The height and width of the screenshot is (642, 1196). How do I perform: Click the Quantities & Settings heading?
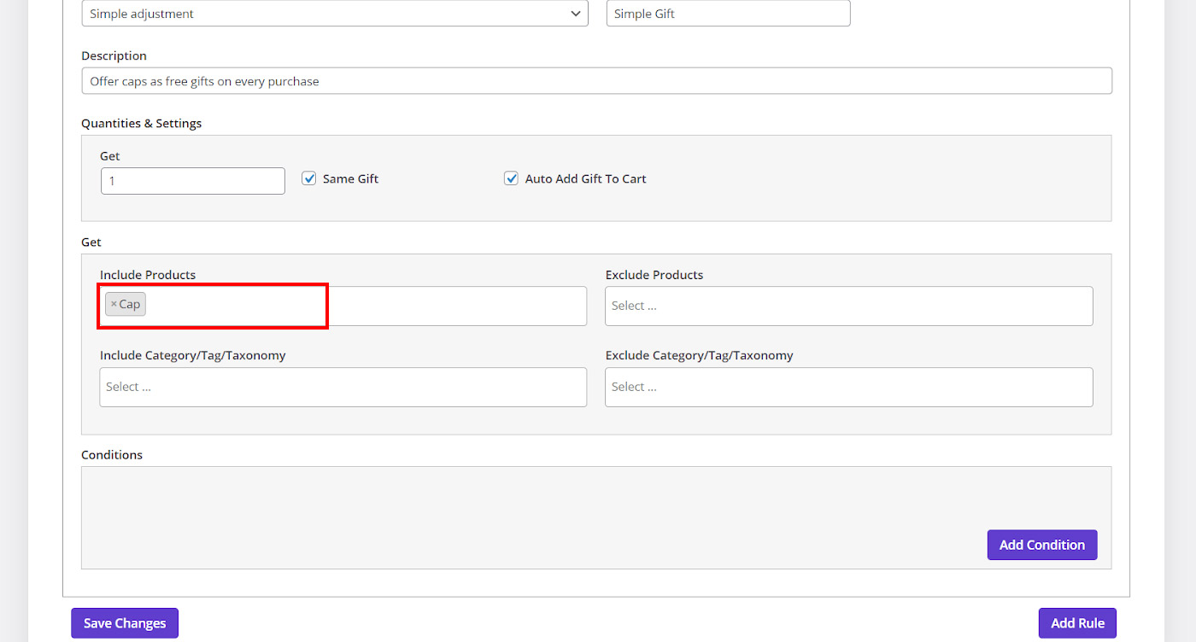tap(142, 123)
